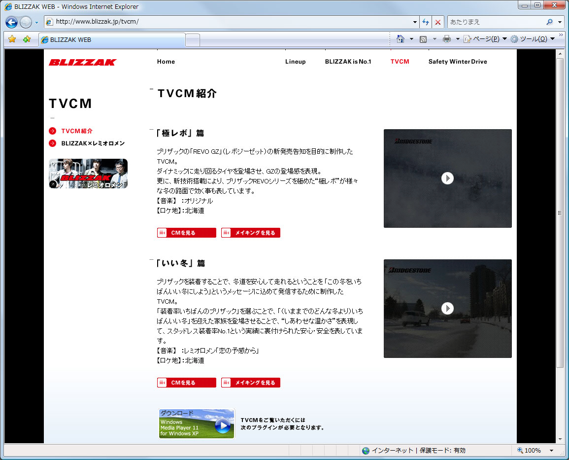The image size is (569, 460).
Task: Expand the feeds dropdown arrow
Action: point(435,39)
